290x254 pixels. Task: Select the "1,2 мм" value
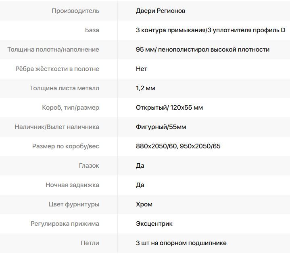(x=145, y=88)
